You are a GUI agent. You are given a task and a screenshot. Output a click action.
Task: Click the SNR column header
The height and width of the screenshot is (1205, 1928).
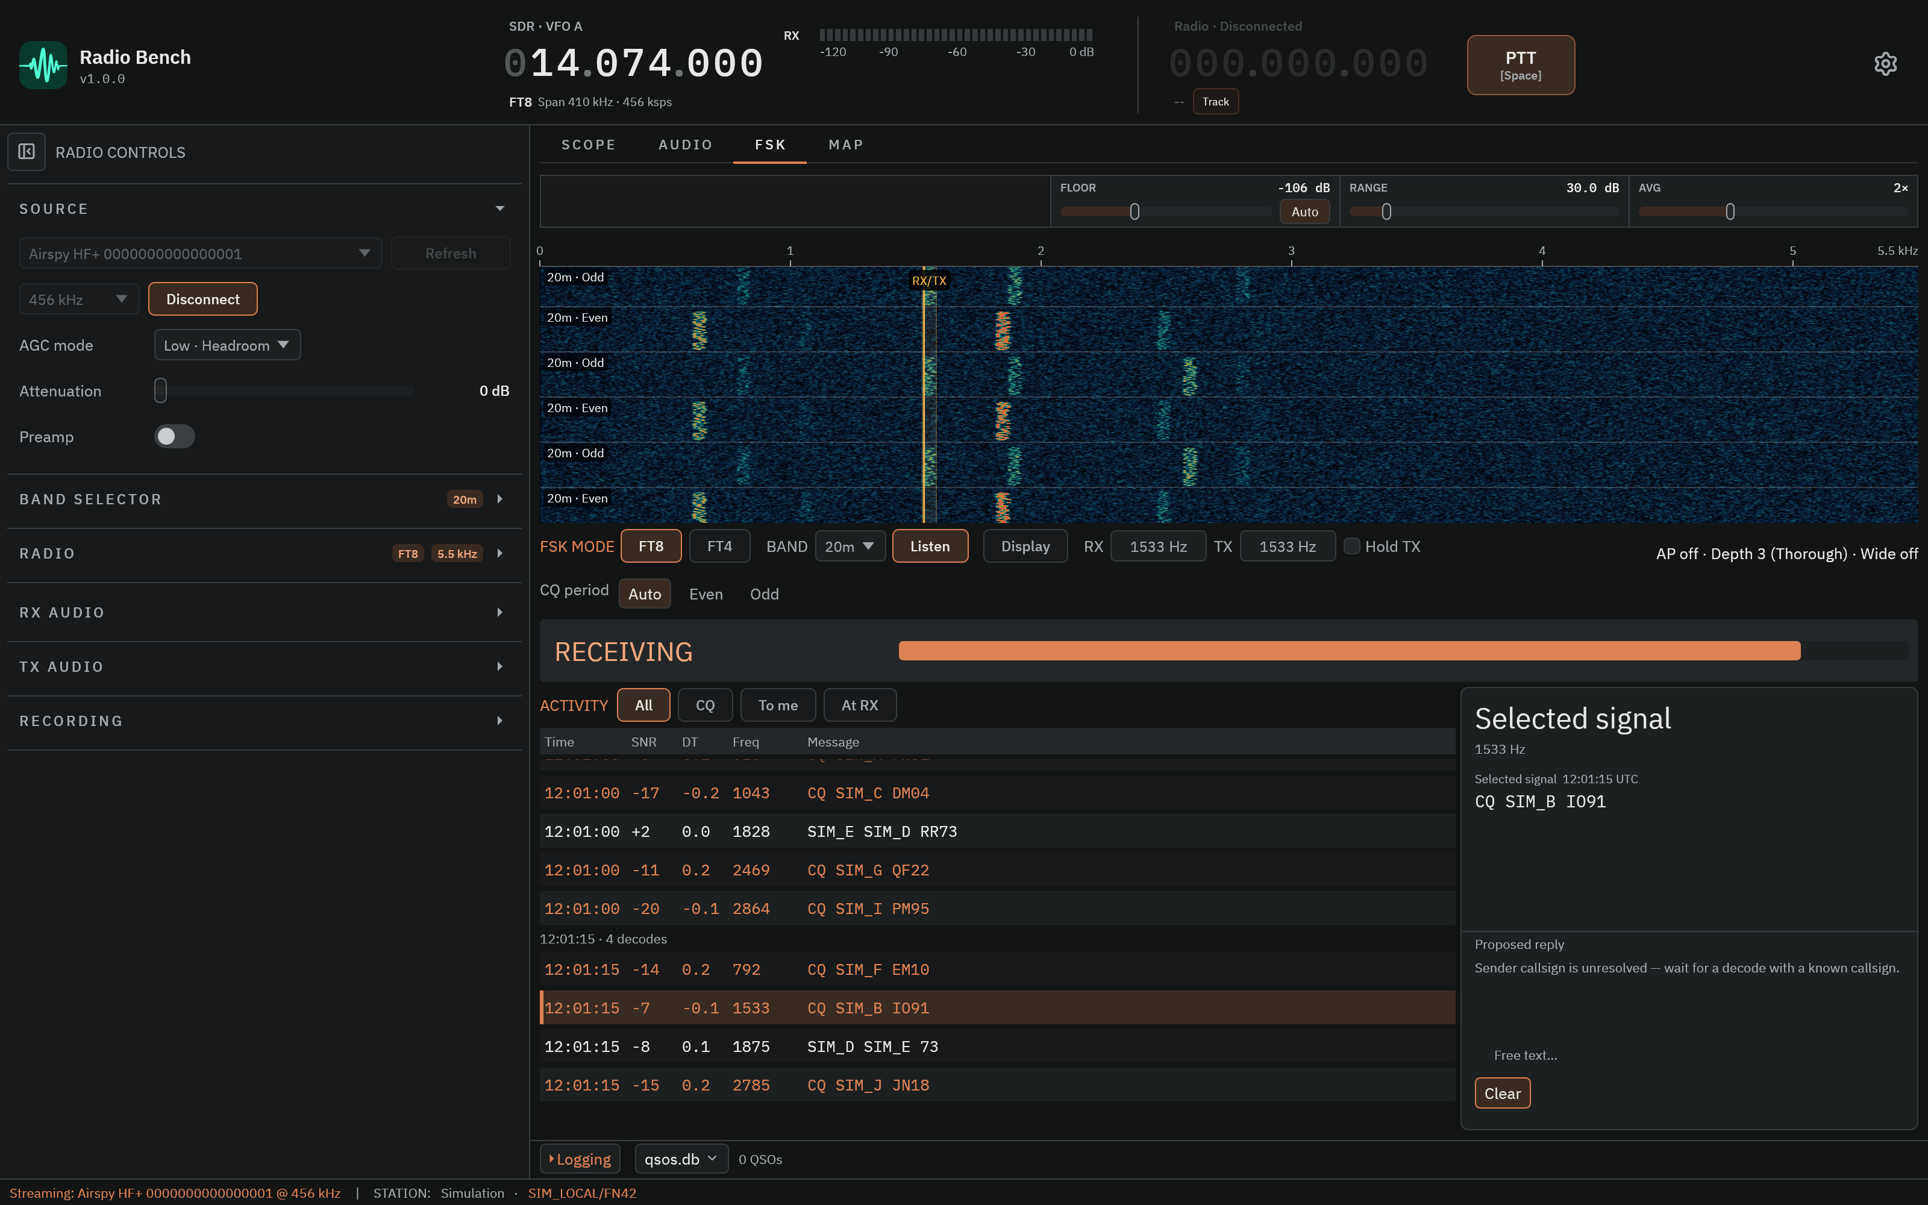tap(643, 742)
